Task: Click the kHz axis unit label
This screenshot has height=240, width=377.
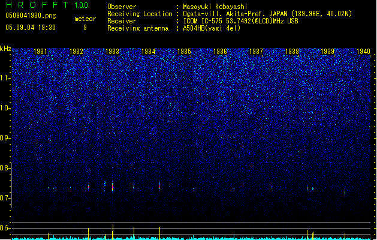Action: (5, 49)
